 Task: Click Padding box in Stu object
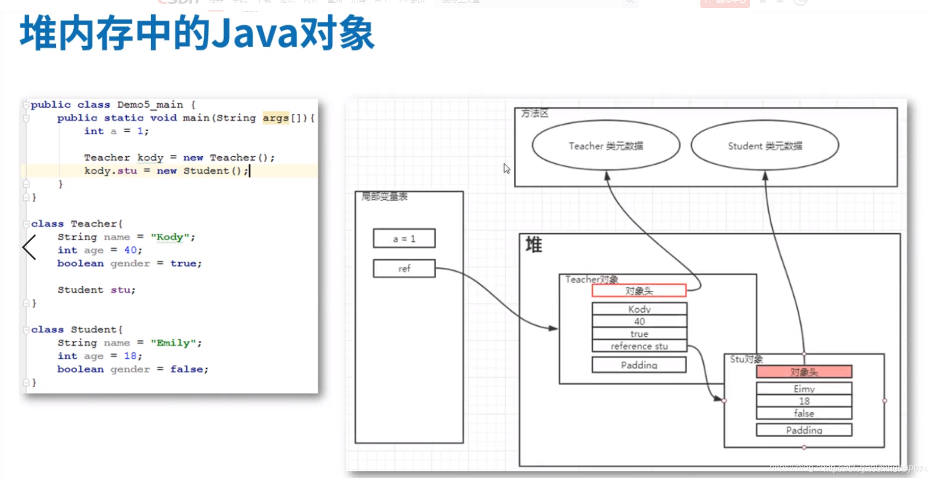pos(804,430)
